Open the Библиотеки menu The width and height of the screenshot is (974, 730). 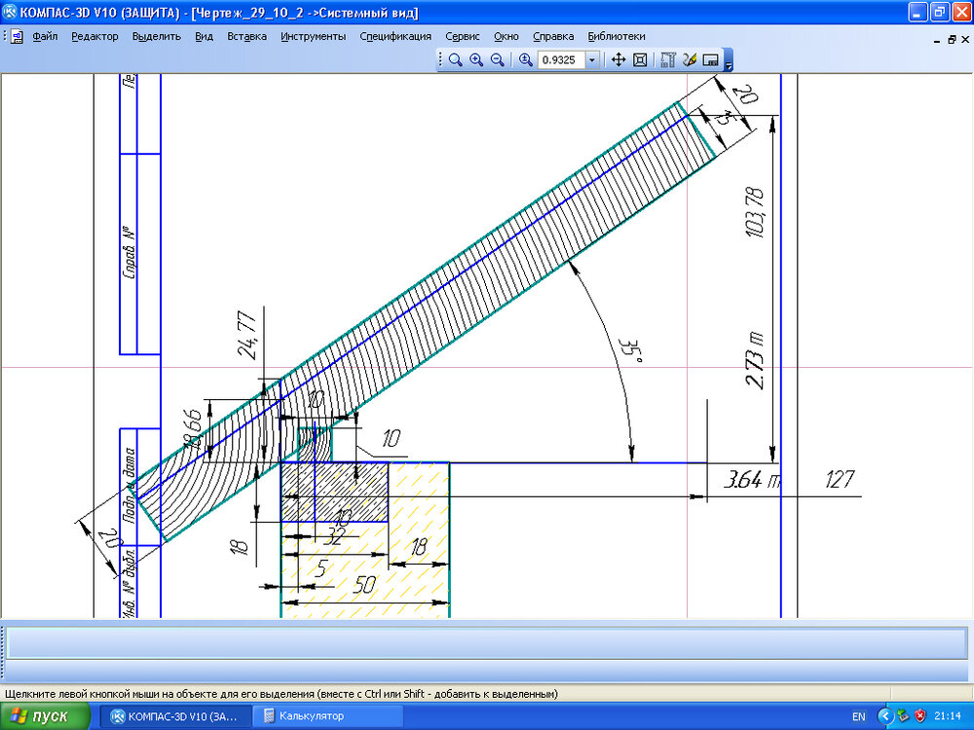pos(616,36)
